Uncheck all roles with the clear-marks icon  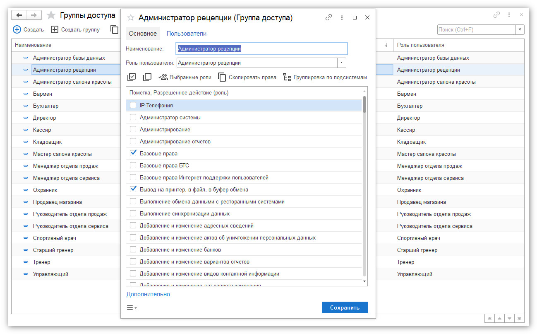(147, 77)
